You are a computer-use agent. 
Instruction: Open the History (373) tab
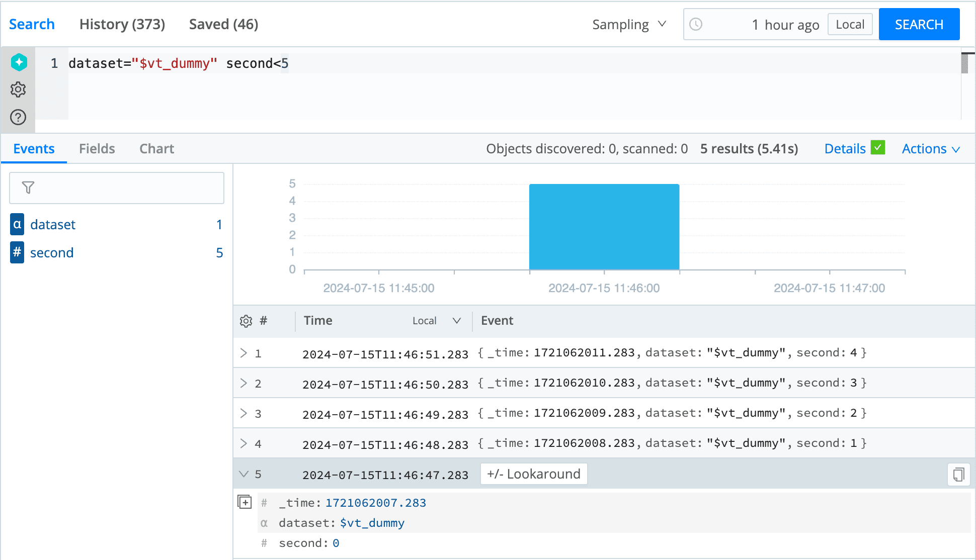pyautogui.click(x=122, y=24)
